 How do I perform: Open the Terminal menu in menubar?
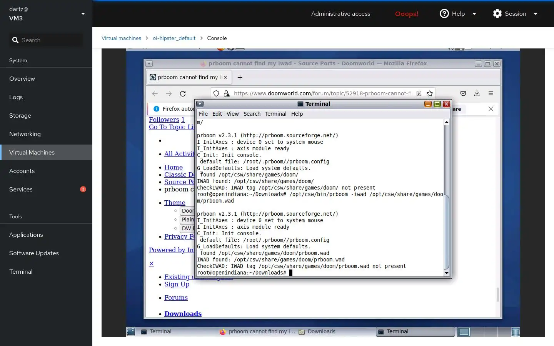275,114
